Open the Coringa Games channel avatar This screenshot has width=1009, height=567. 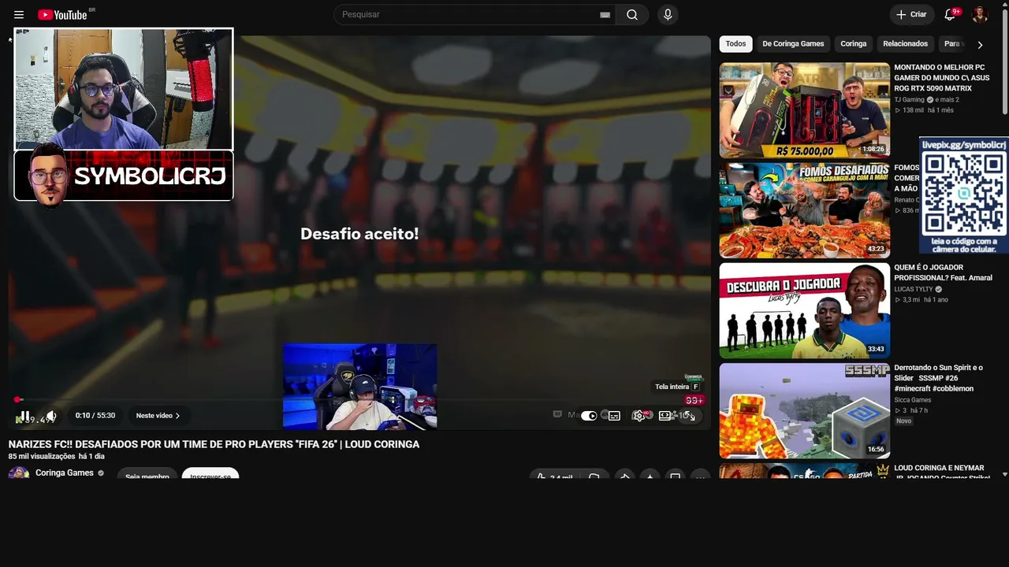[19, 473]
